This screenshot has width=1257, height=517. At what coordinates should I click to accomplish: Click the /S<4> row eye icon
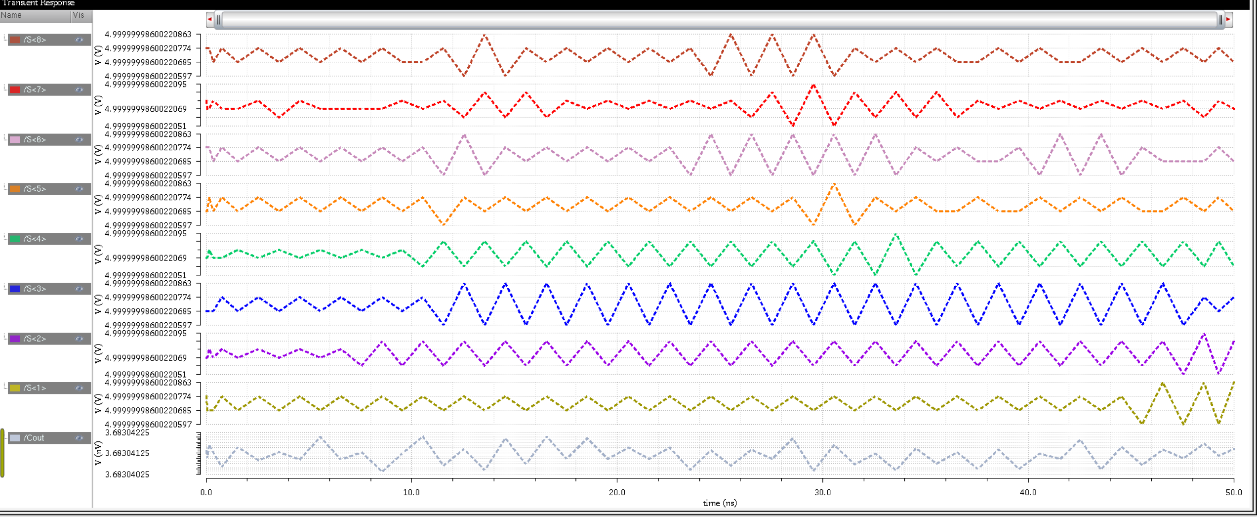point(79,239)
